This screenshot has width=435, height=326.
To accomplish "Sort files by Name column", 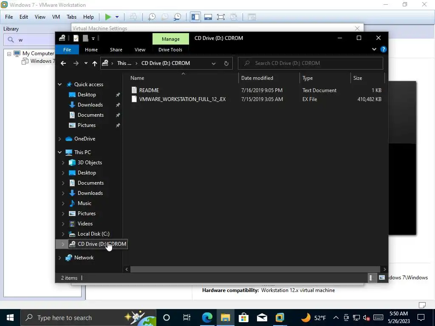I will point(183,78).
